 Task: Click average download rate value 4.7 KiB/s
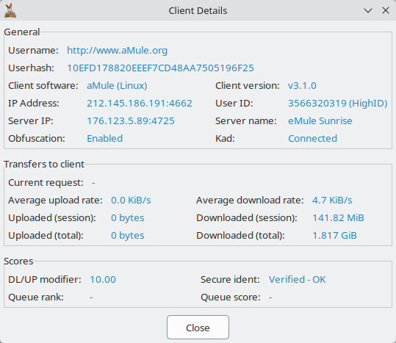[332, 201]
